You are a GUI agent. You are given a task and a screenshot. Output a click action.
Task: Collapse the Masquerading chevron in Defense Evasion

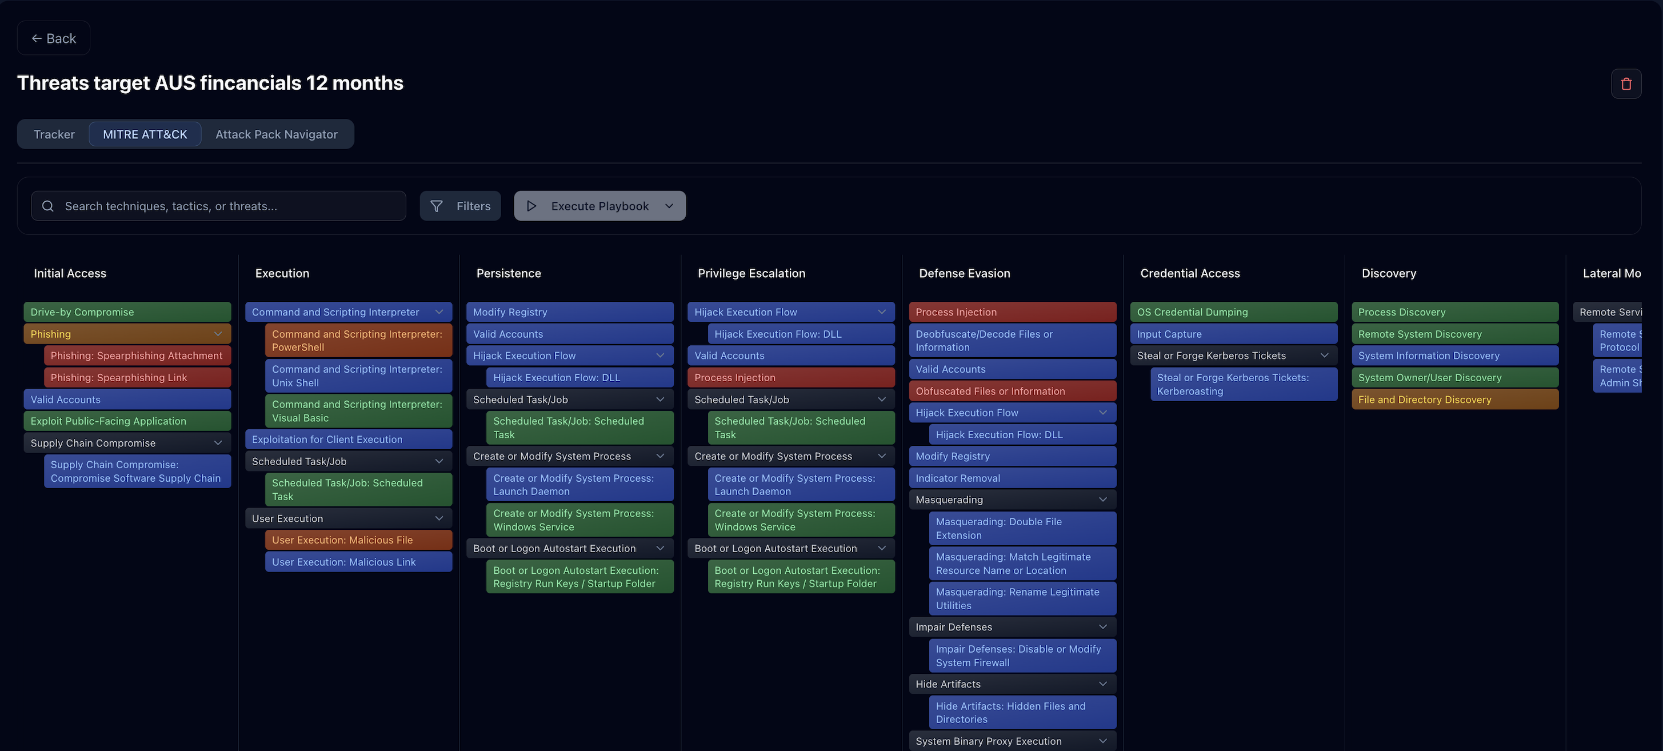(1102, 500)
